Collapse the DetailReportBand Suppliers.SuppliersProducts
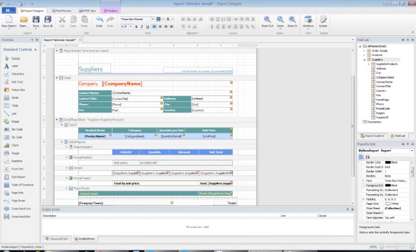This screenshot has height=252, width=416. [x=57, y=120]
